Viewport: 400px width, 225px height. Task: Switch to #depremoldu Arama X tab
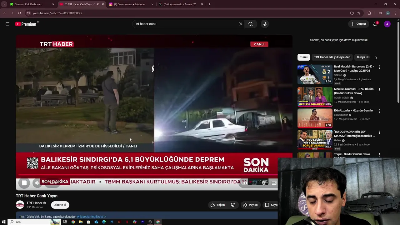click(181, 4)
